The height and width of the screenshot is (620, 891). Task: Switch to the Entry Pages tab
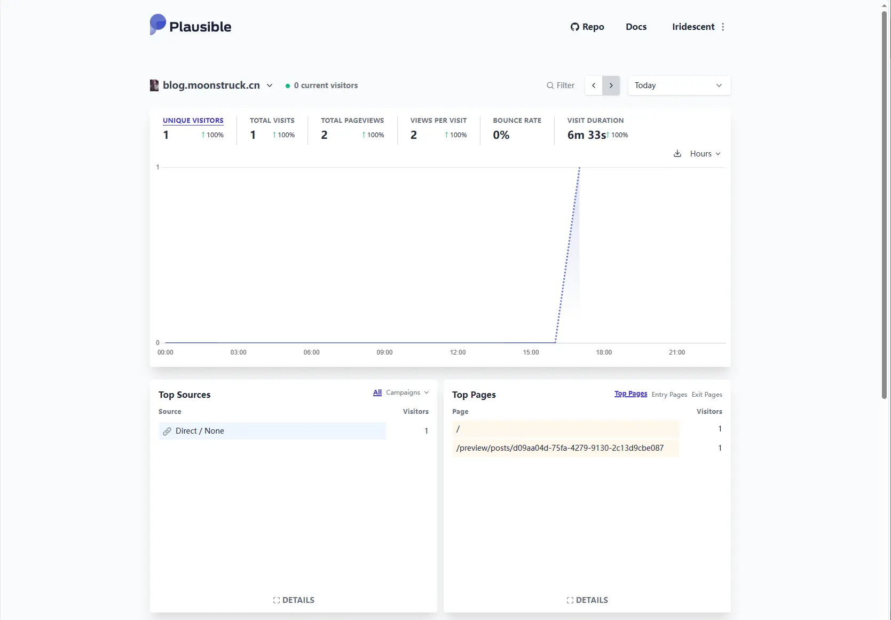pos(669,395)
